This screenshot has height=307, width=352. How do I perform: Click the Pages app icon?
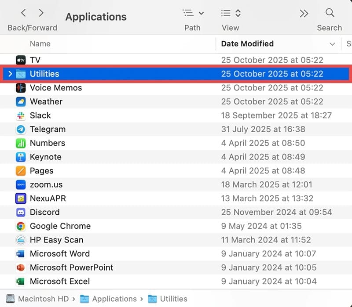pyautogui.click(x=21, y=171)
